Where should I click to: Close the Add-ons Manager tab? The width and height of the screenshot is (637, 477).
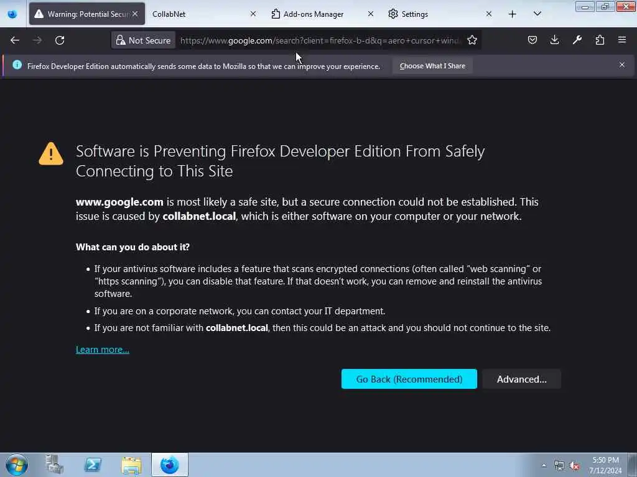(x=371, y=14)
